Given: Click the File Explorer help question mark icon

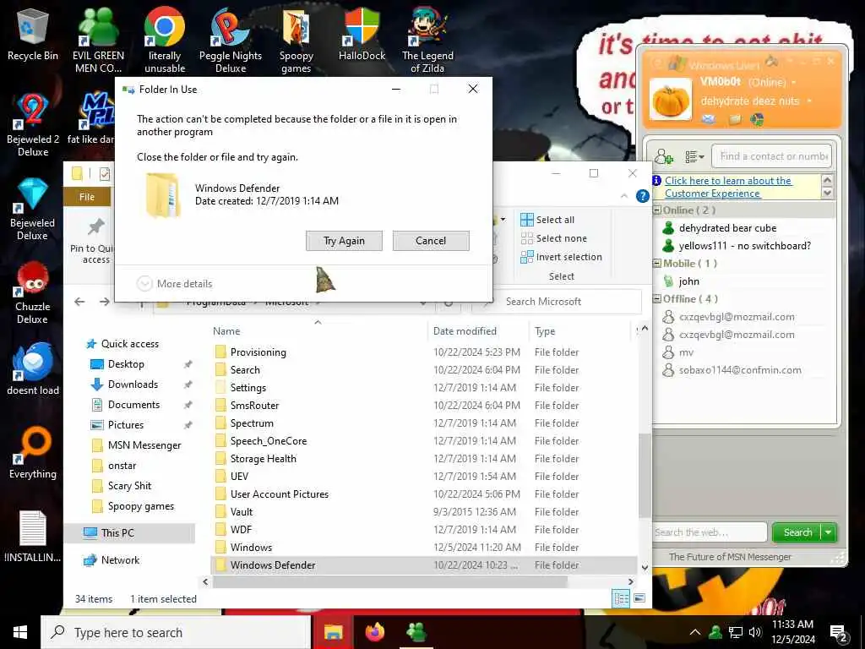Looking at the screenshot, I should [642, 196].
